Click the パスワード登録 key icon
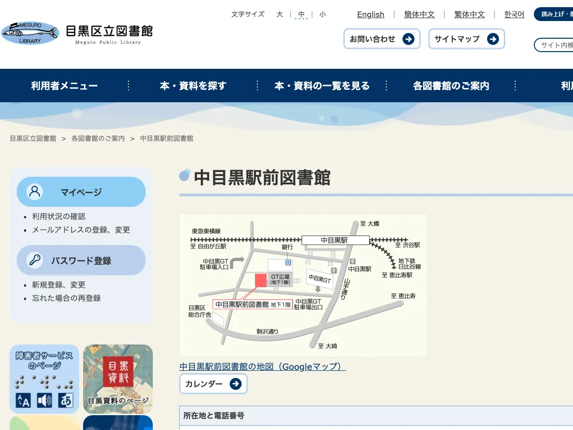This screenshot has width=573, height=430. [34, 260]
